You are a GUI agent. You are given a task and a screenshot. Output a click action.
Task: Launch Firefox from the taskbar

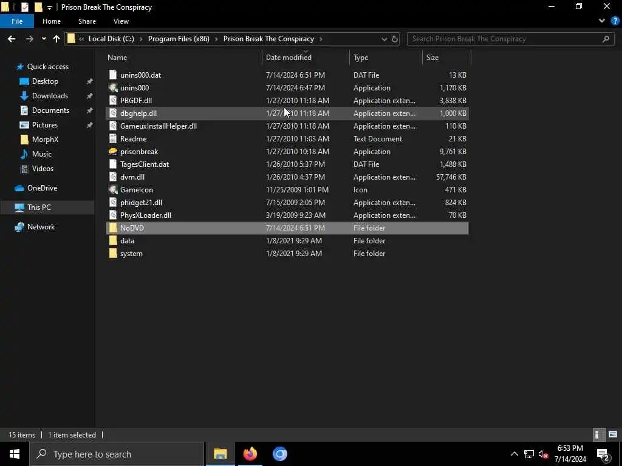250,454
